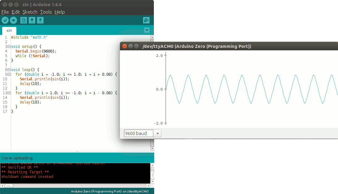This screenshot has height=194, width=338.
Task: Click the baud dropdown arrow button
Action: [158, 133]
